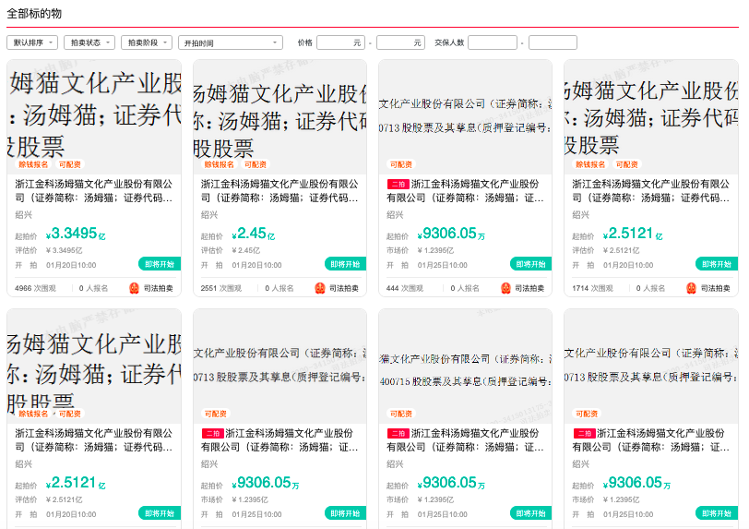This screenshot has width=749, height=529.
Task: Click the court emblem icon on the 1714次围观 card
Action: (691, 288)
